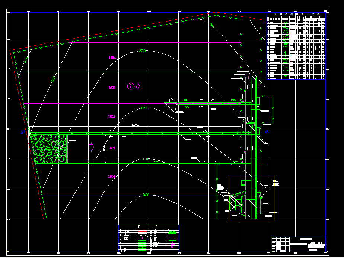Select the 1405m dimension text
The width and height of the screenshot is (344, 258).
136,125
